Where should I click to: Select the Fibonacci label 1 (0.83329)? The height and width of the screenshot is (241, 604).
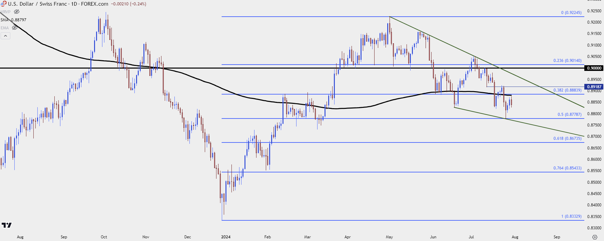[x=571, y=216]
